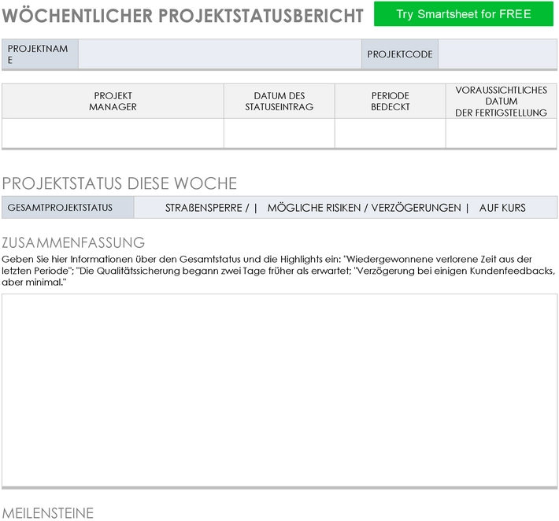Click the WÖCHENTLICHER PROJEKTSTATUSBERICHT title

[x=183, y=16]
